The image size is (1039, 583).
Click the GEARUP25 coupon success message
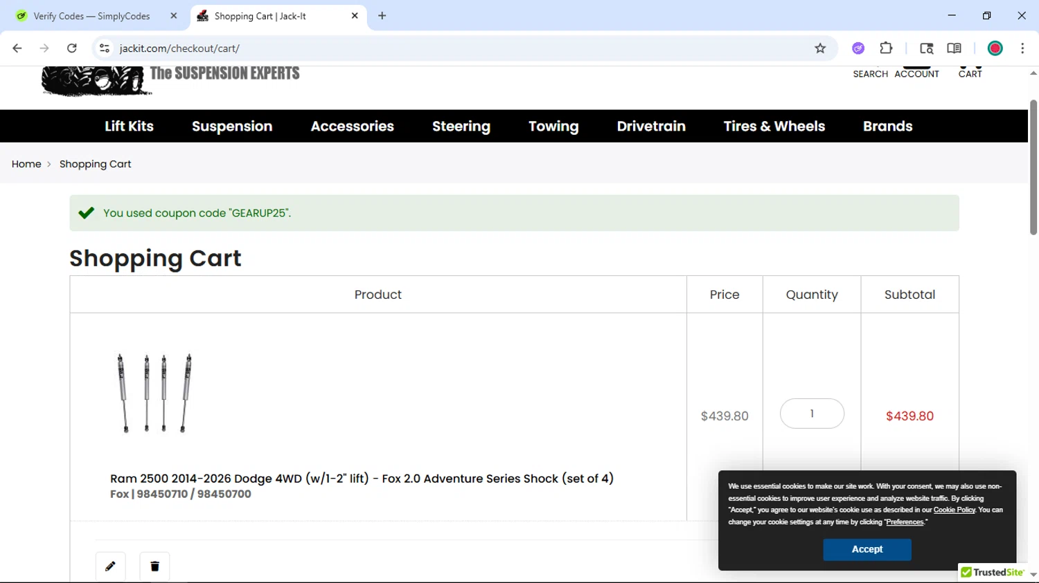pos(514,213)
